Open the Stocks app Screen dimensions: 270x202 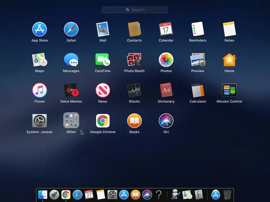(134, 90)
